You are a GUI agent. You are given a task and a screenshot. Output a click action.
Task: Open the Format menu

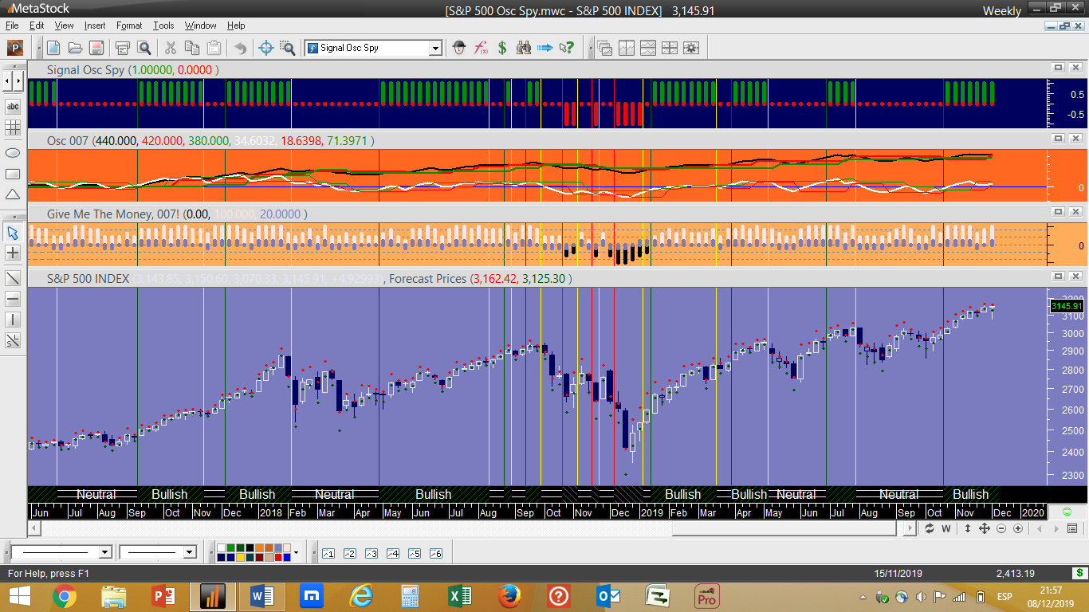(128, 25)
